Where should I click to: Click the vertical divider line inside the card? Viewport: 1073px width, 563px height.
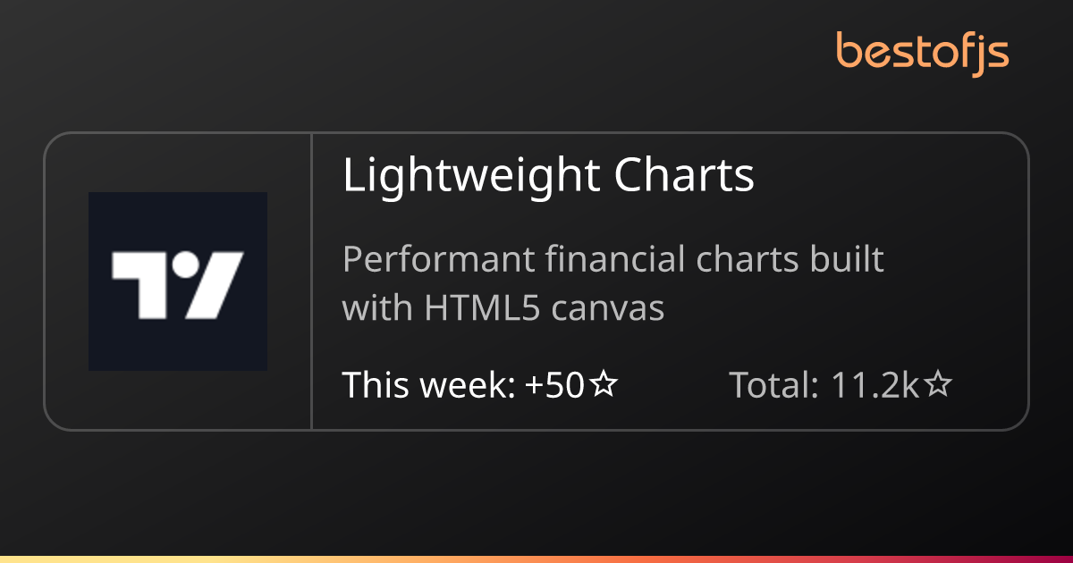[311, 281]
